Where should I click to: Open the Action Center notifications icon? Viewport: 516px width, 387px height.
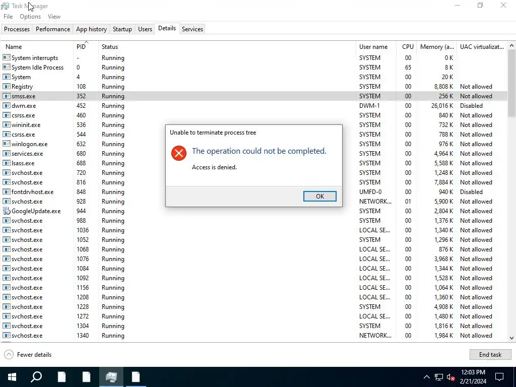[499, 377]
